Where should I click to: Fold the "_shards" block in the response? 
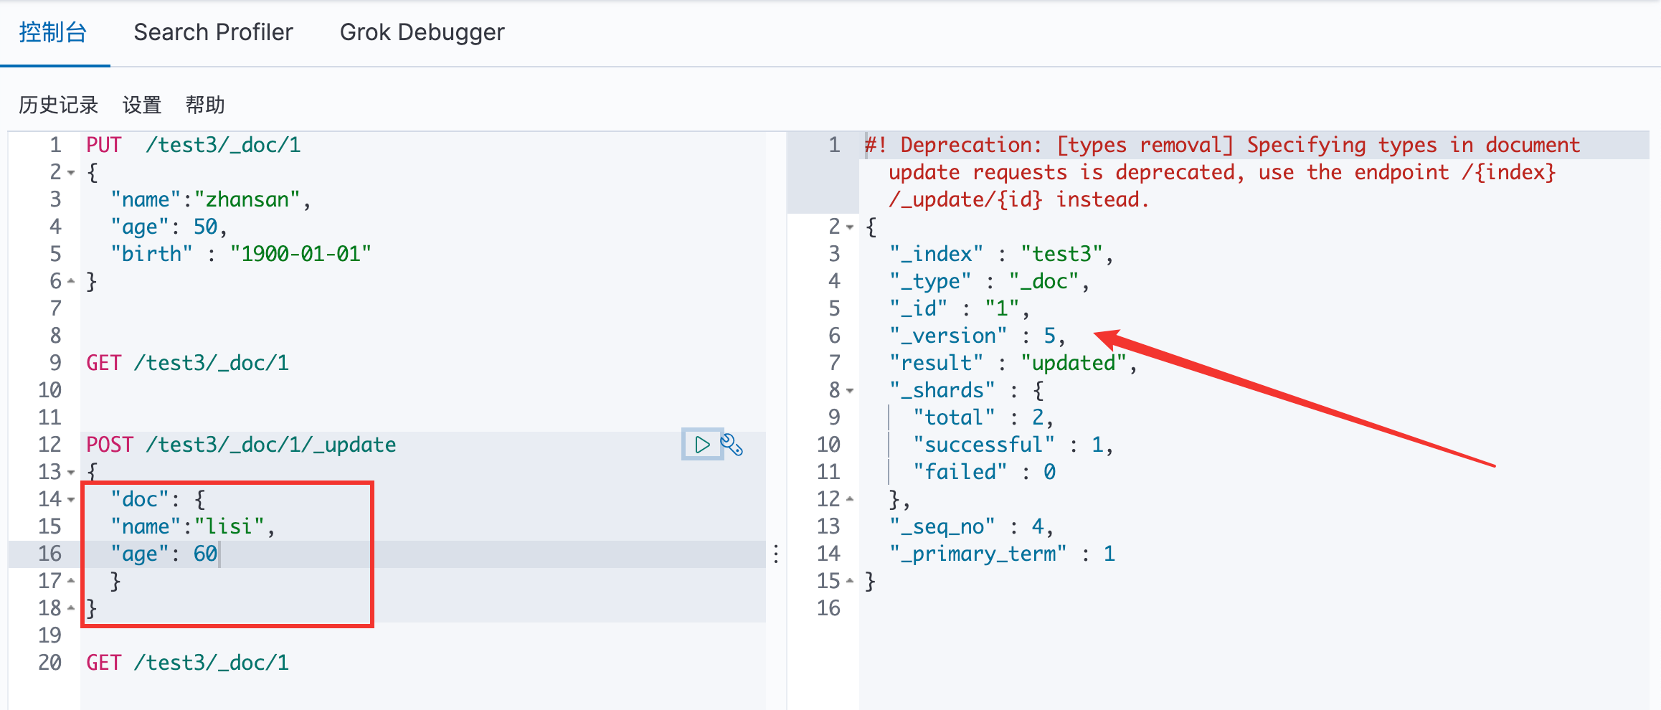(x=850, y=391)
